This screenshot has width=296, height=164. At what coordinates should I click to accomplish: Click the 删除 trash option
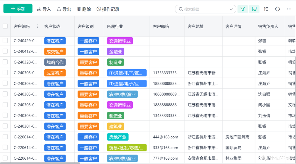84,9
